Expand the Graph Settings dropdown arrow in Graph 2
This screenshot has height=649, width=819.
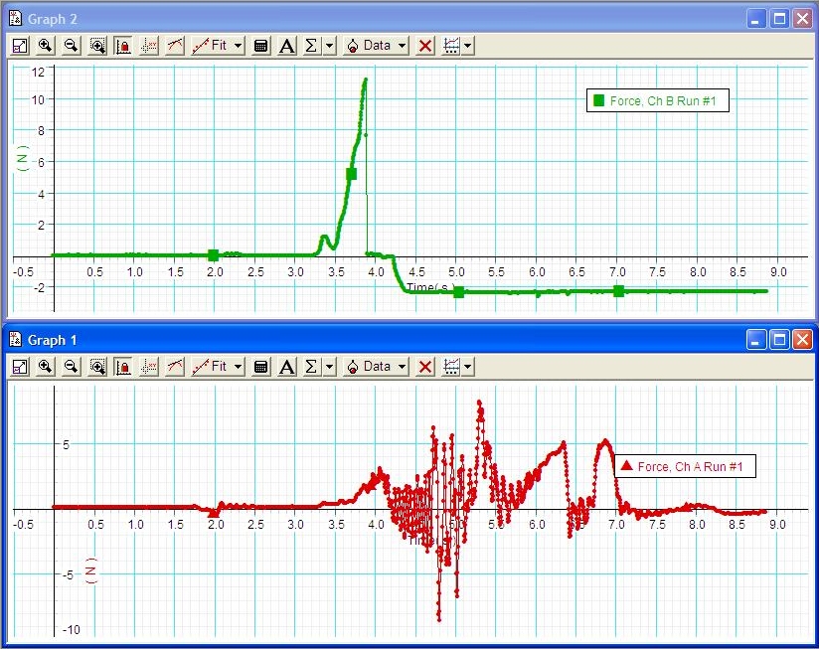(x=467, y=46)
